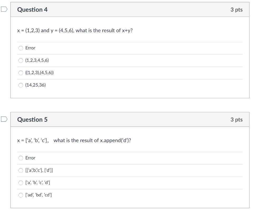Click the x.append('d') question text
Screen dimensions: 270x216
tap(74, 140)
